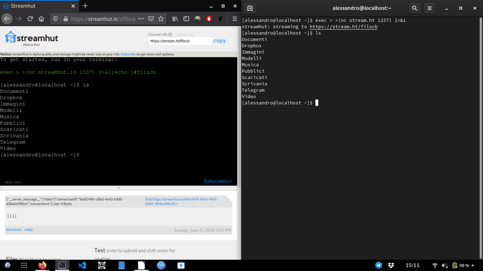Open the Telegram tray icon

click(x=379, y=265)
